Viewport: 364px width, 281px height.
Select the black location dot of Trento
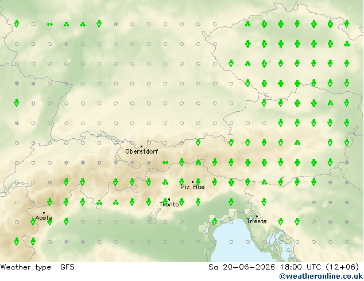click(x=169, y=200)
